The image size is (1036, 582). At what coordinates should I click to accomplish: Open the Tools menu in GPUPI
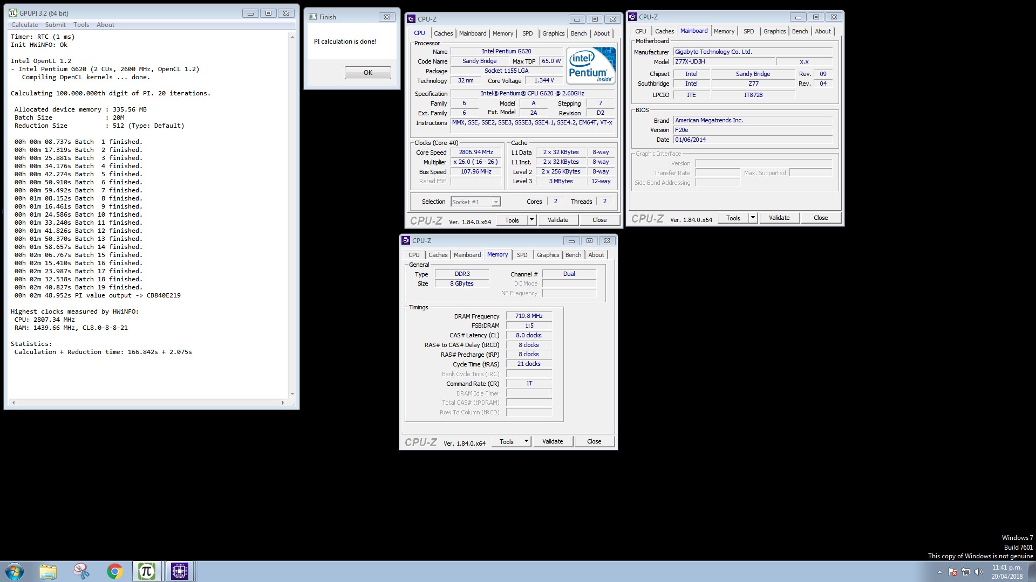[81, 25]
